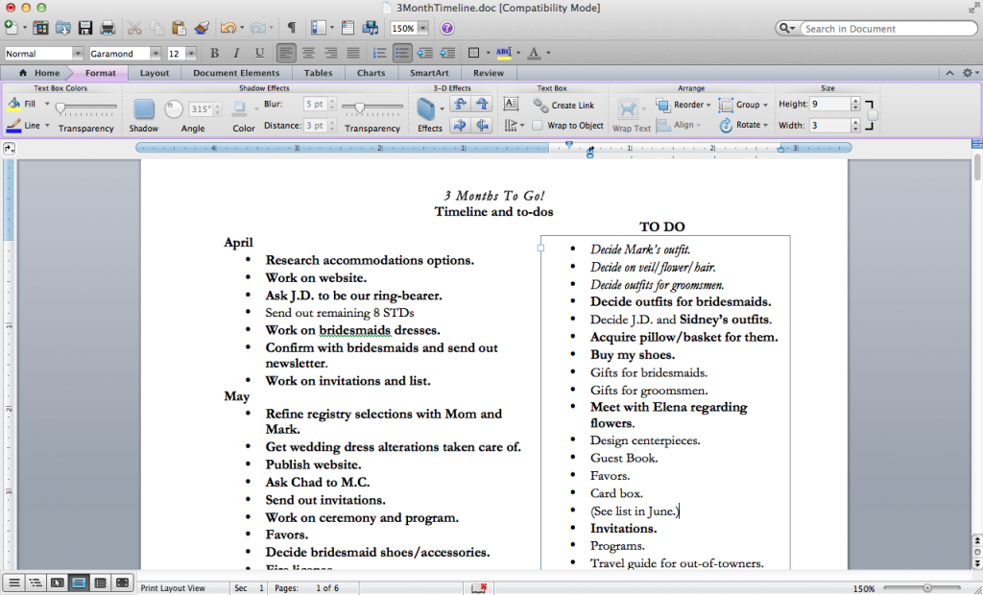Show paragraph marks with pilcrow icon
The image size is (983, 595).
pos(292,28)
